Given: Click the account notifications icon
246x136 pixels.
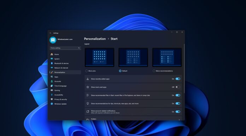Looking at the screenshot, I should tap(88, 112).
